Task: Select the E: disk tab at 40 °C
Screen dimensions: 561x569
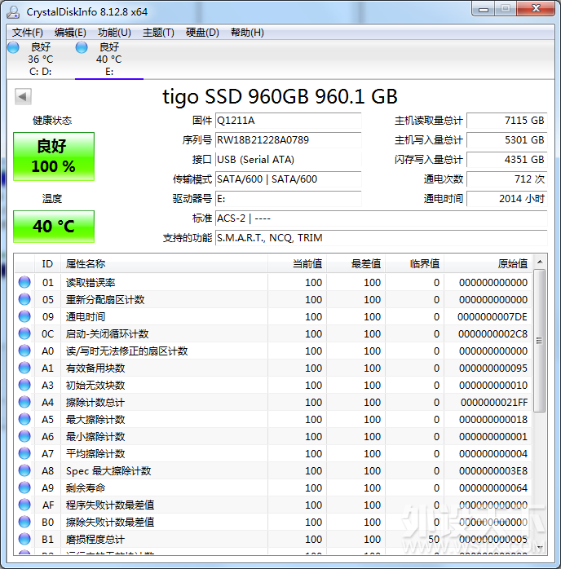Action: [x=109, y=60]
